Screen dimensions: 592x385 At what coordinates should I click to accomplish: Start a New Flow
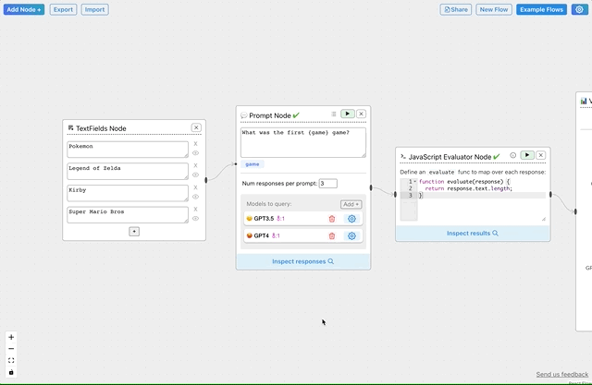(x=494, y=9)
